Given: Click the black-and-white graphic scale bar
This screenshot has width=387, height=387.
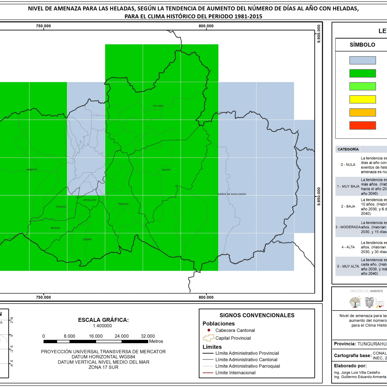Looking at the screenshot, I should click(x=96, y=341).
